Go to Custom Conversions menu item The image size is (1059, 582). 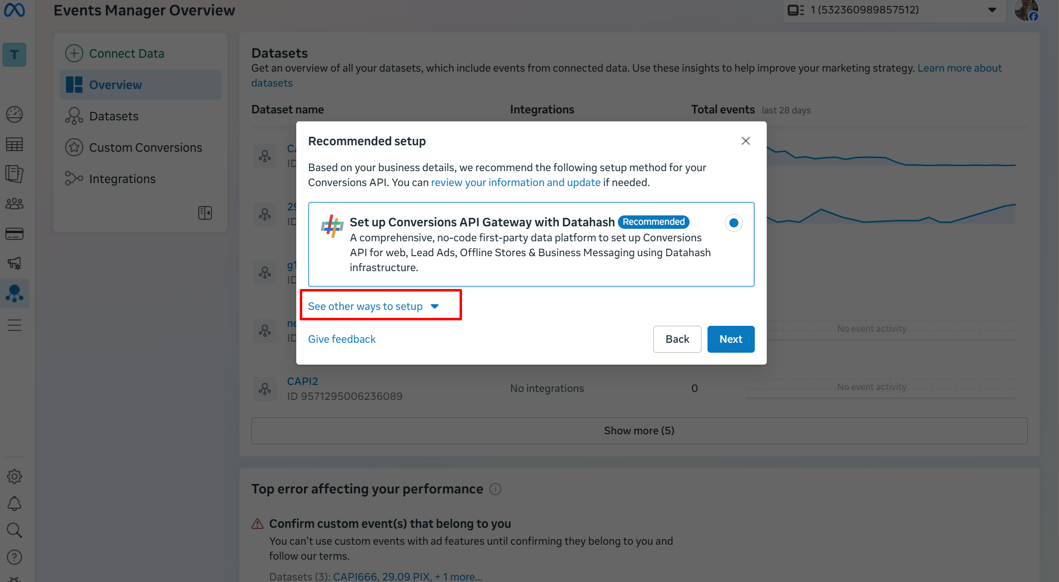(x=145, y=148)
